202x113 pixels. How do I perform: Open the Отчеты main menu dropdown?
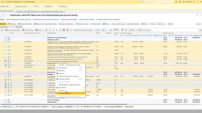click(36, 6)
